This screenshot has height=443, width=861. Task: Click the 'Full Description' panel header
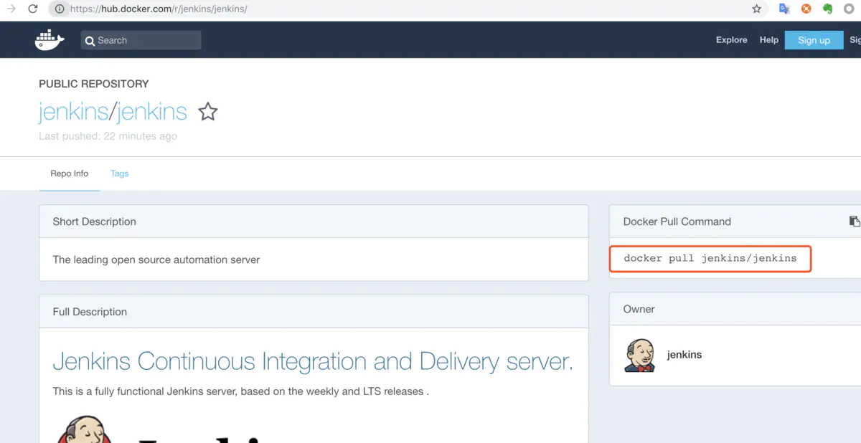point(314,312)
